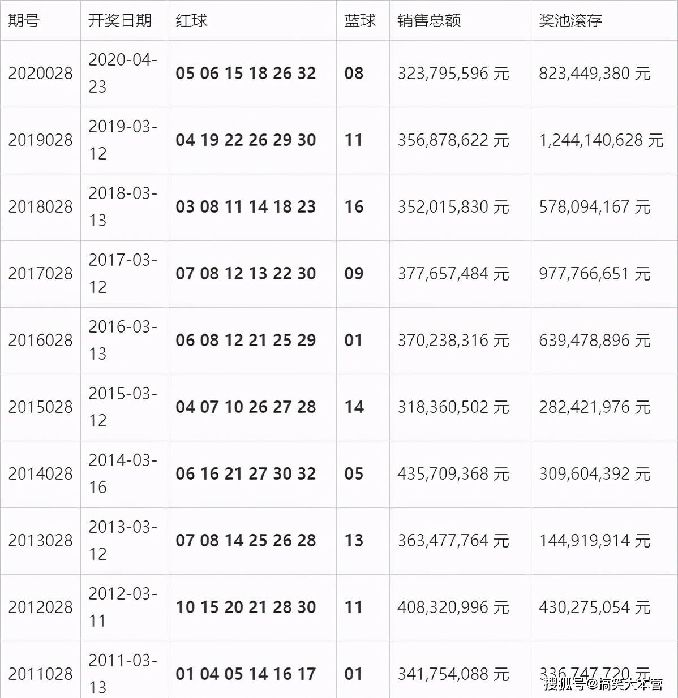
Task: Click the 期号 column header
Action: (x=24, y=20)
